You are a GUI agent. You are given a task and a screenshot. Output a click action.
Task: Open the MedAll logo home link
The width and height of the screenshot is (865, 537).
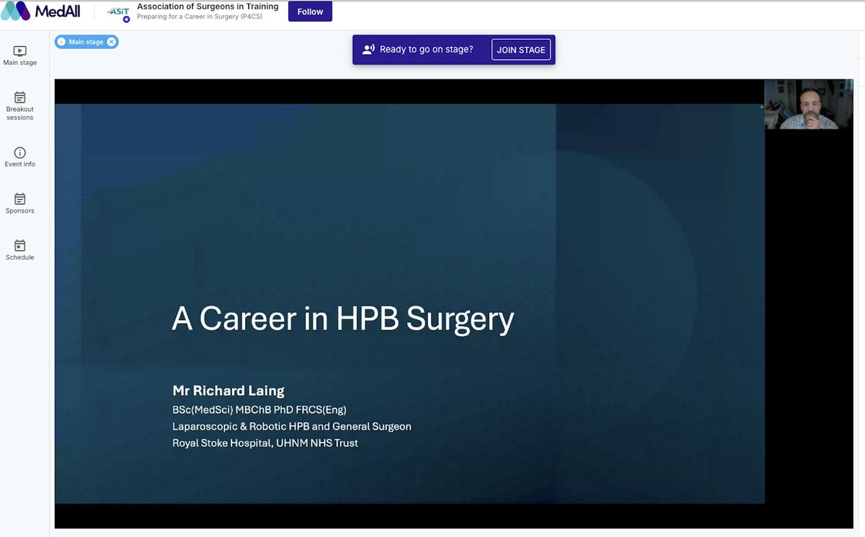pyautogui.click(x=41, y=12)
